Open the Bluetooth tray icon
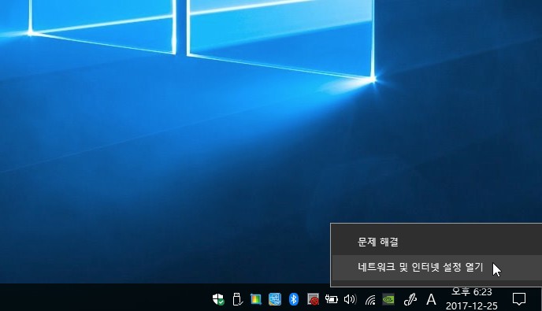 coord(294,299)
